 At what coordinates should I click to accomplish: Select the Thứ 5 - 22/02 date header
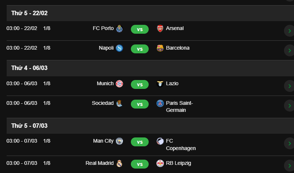tap(150, 13)
